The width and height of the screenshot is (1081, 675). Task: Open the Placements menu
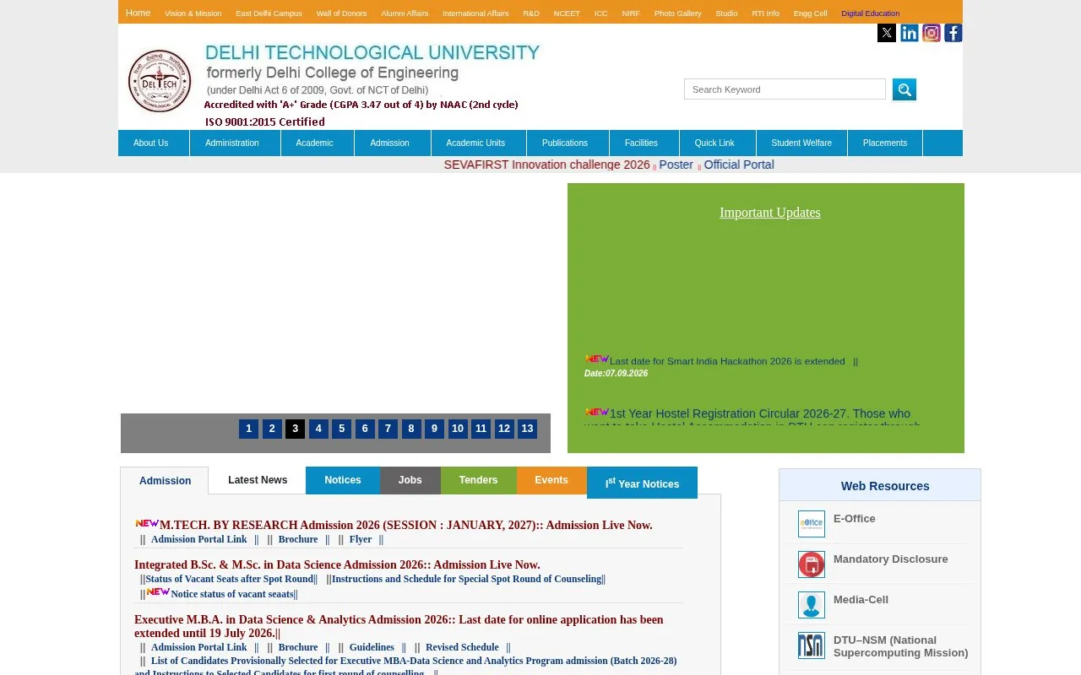tap(885, 143)
